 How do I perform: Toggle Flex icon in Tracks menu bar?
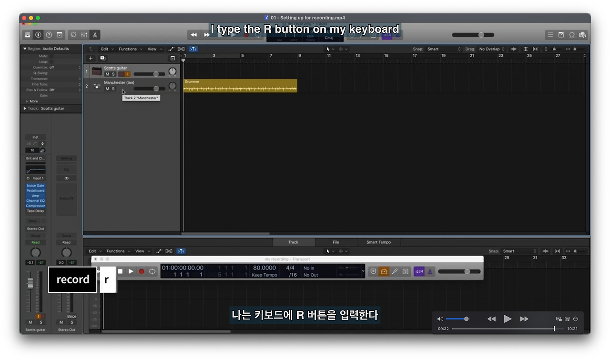[181, 49]
